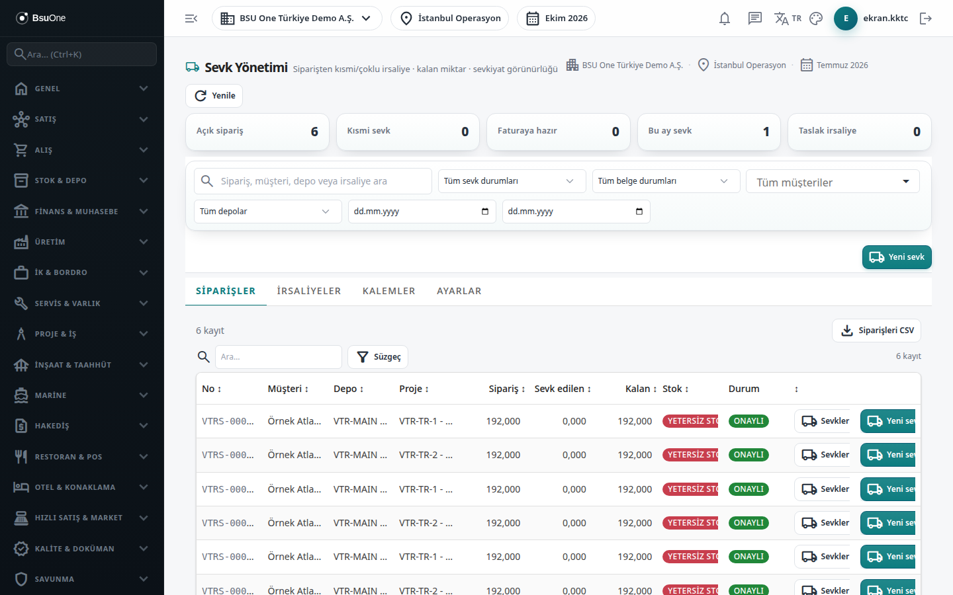The height and width of the screenshot is (595, 953).
Task: Switch to the KALEMLER tab
Action: [x=389, y=291]
